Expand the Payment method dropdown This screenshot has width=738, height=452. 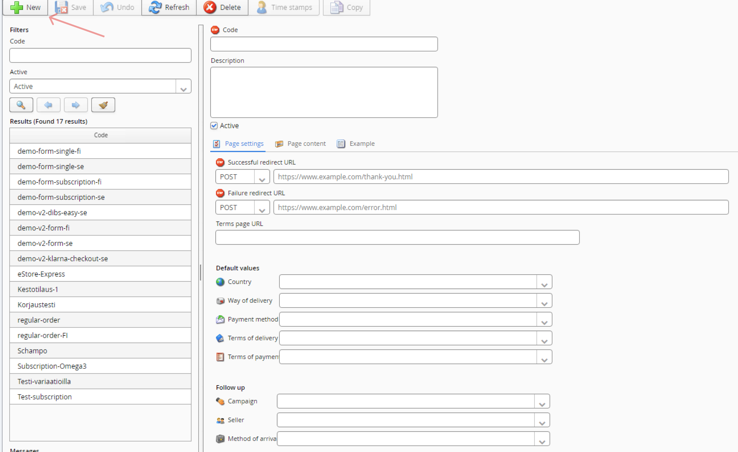point(544,320)
